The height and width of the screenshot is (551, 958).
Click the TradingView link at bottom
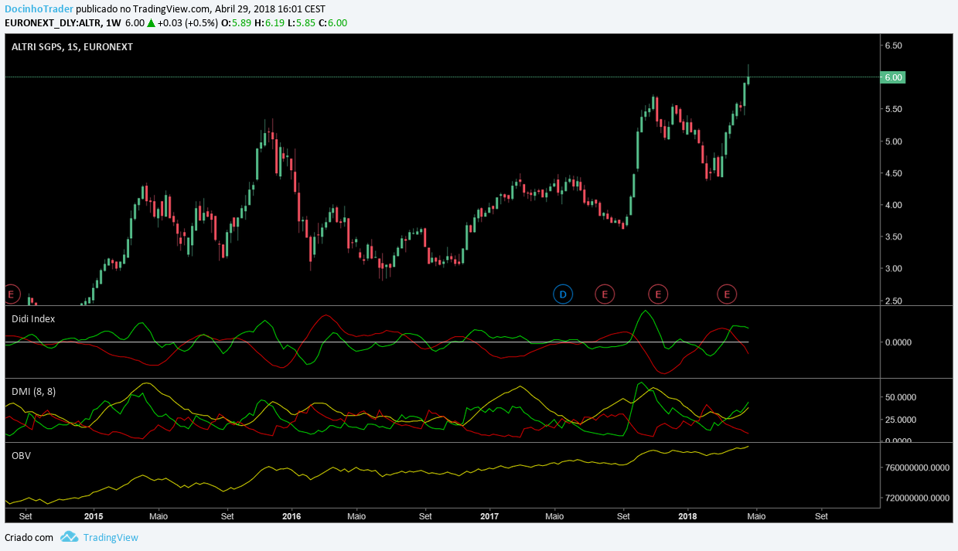pos(111,537)
